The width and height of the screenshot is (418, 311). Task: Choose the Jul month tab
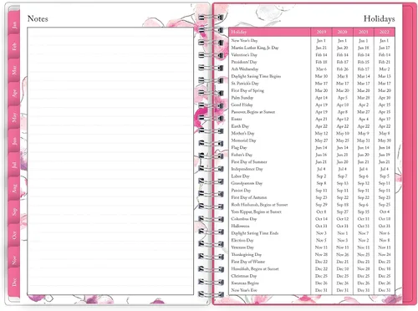click(x=14, y=165)
